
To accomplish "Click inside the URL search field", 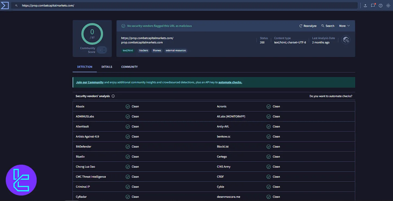I will tap(109, 5).
